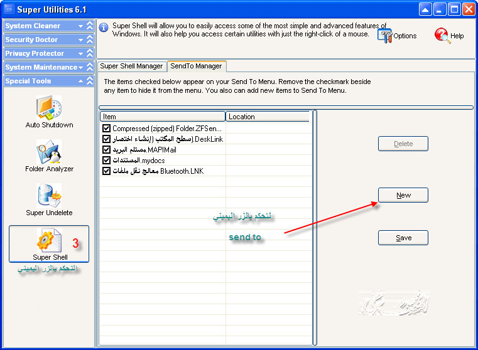Click the up-arrow button in title bar
The width and height of the screenshot is (478, 350).
[x=425, y=9]
